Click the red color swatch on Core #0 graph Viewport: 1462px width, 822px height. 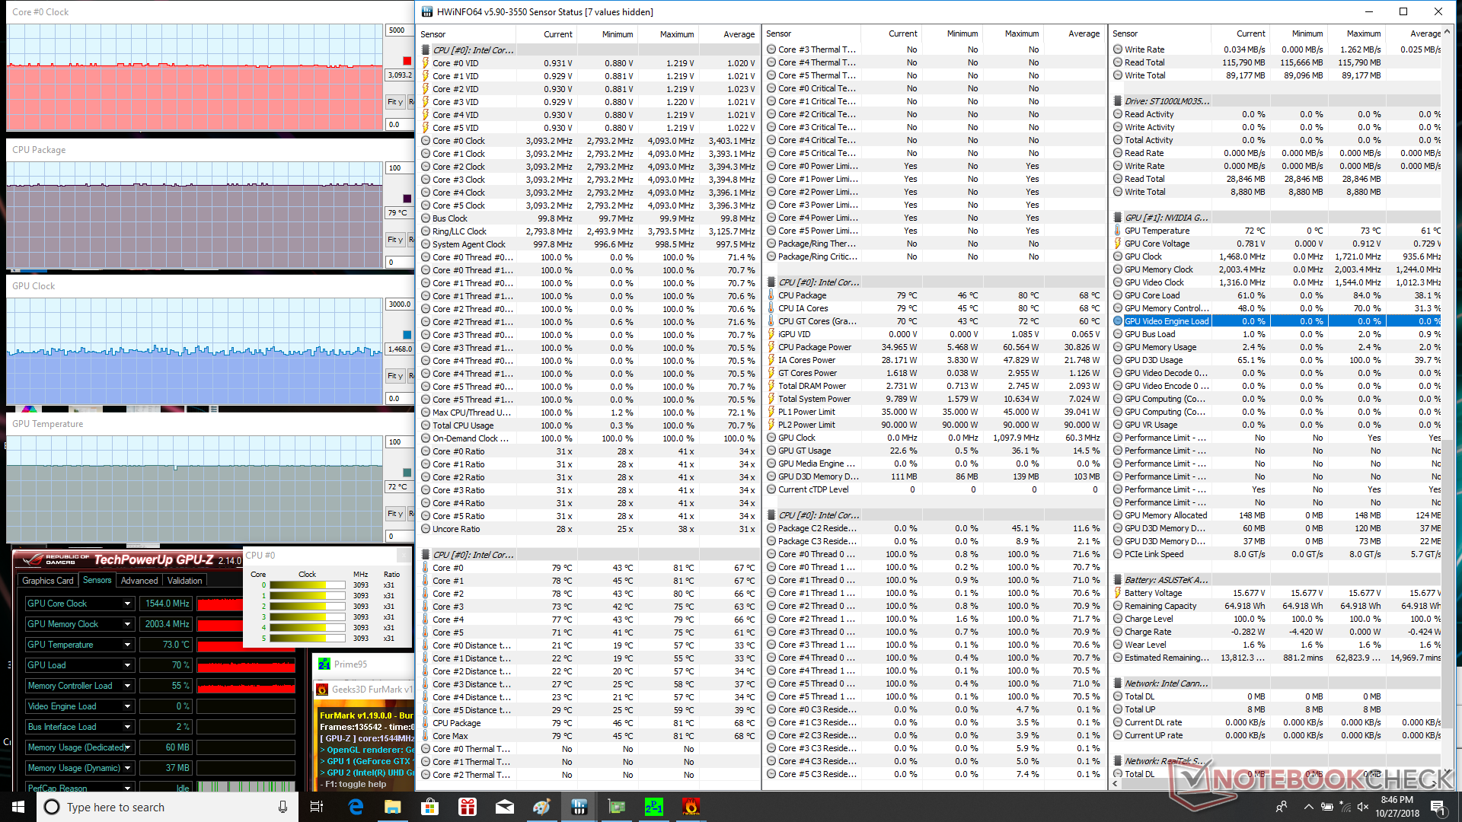click(407, 61)
